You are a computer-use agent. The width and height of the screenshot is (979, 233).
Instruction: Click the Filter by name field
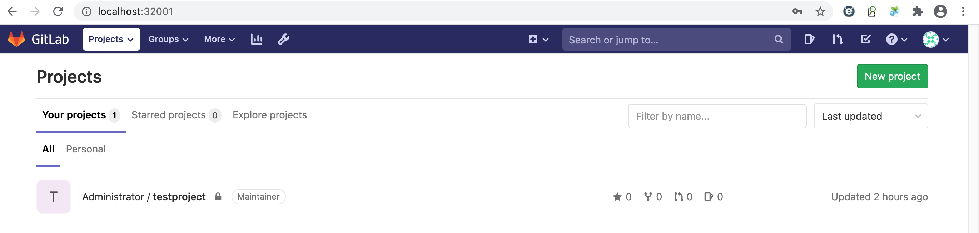tap(717, 116)
